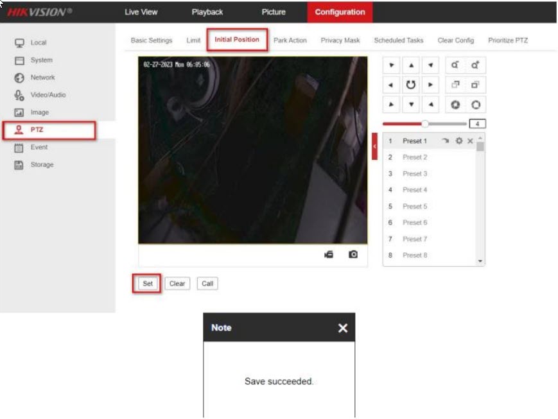Collapse the PTZ panel red arrow
This screenshot has height=419, width=558.
(x=374, y=146)
